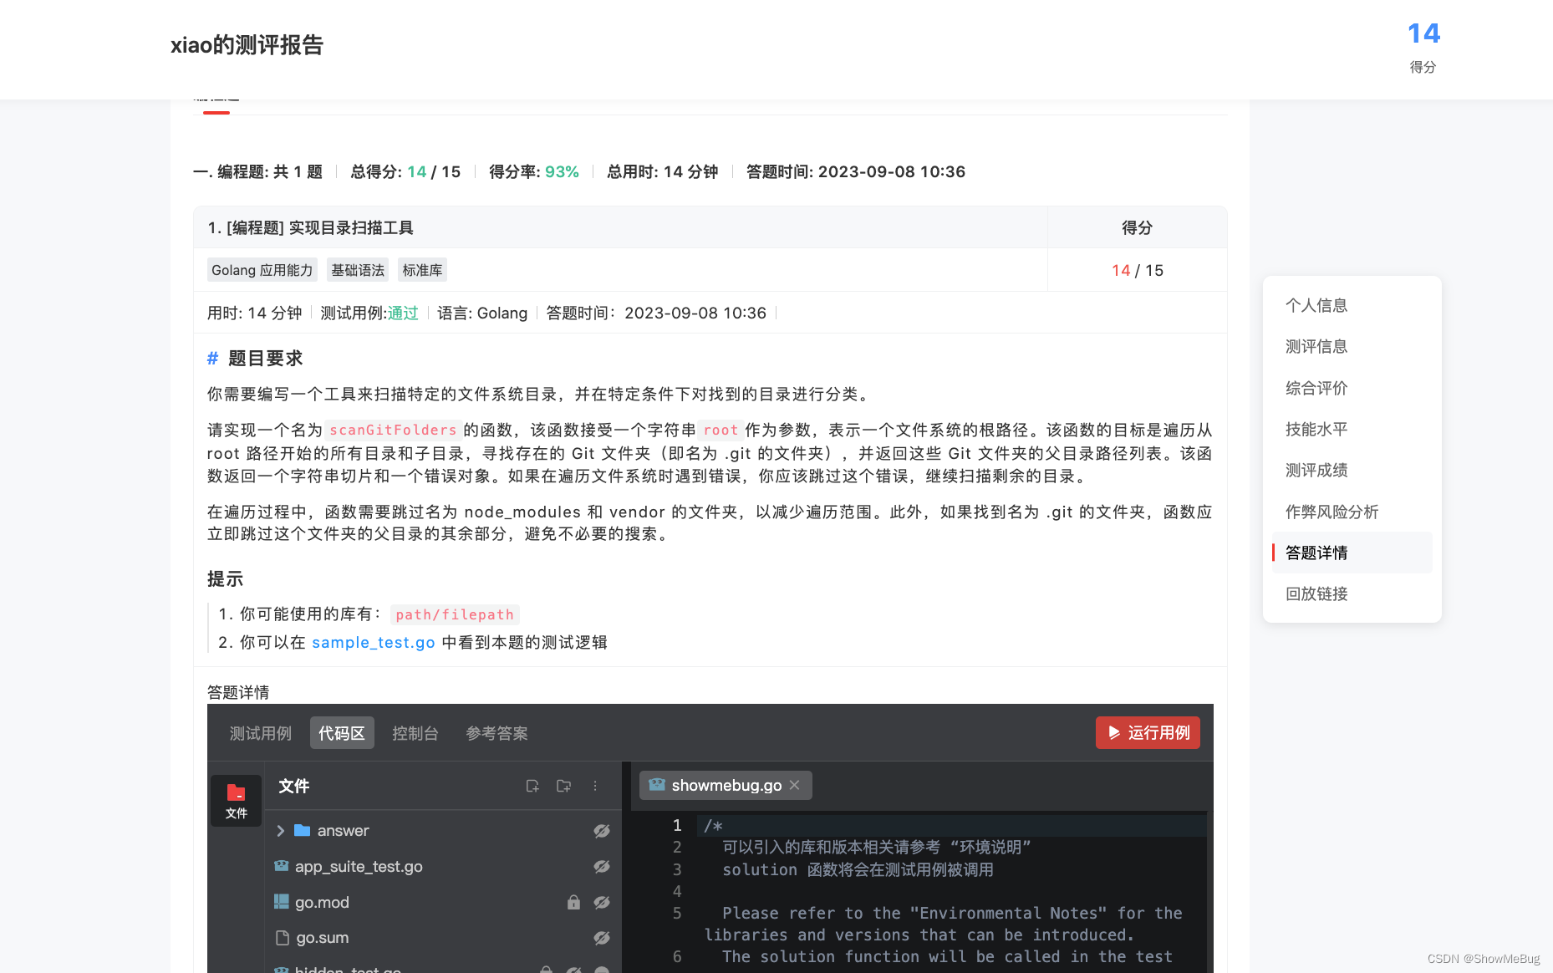This screenshot has width=1553, height=973.
Task: Click the Golang 应用能力 tag
Action: pyautogui.click(x=262, y=270)
